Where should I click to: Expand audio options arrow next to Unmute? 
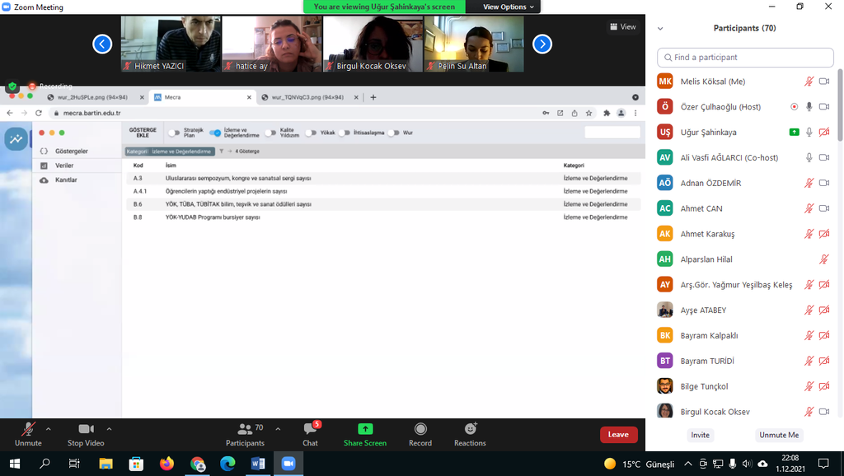click(x=48, y=429)
